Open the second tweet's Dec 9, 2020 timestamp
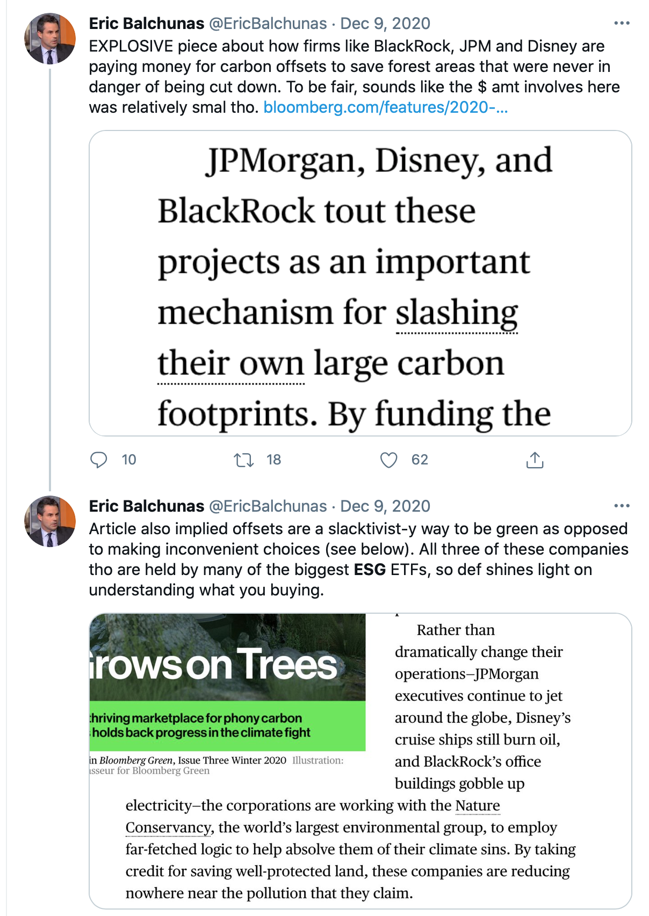 (x=385, y=506)
